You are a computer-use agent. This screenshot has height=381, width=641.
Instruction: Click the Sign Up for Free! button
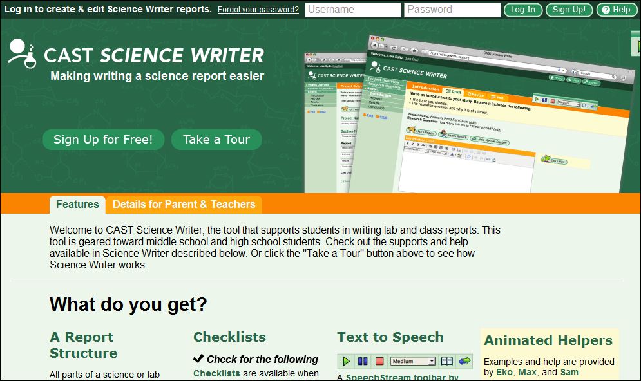(x=103, y=140)
